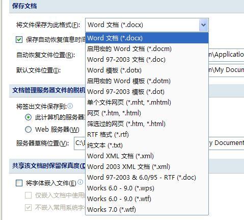Select Works 6.0 - 9.0 (*.wtf)
The width and height of the screenshot is (244, 220).
point(147,199)
